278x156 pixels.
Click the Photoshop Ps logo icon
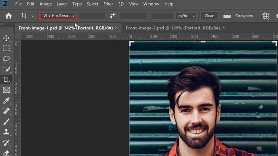click(5, 3)
